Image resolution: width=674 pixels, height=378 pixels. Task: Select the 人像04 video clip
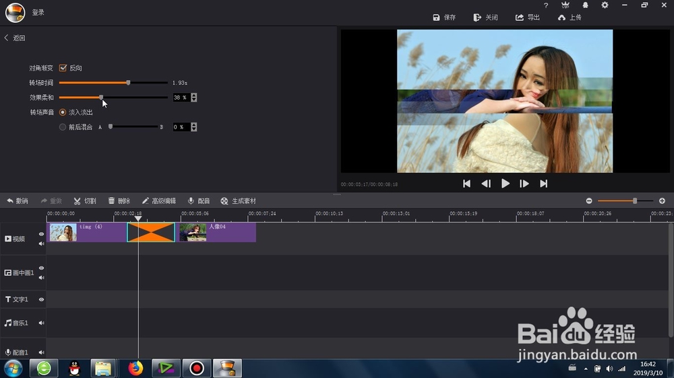coord(217,232)
